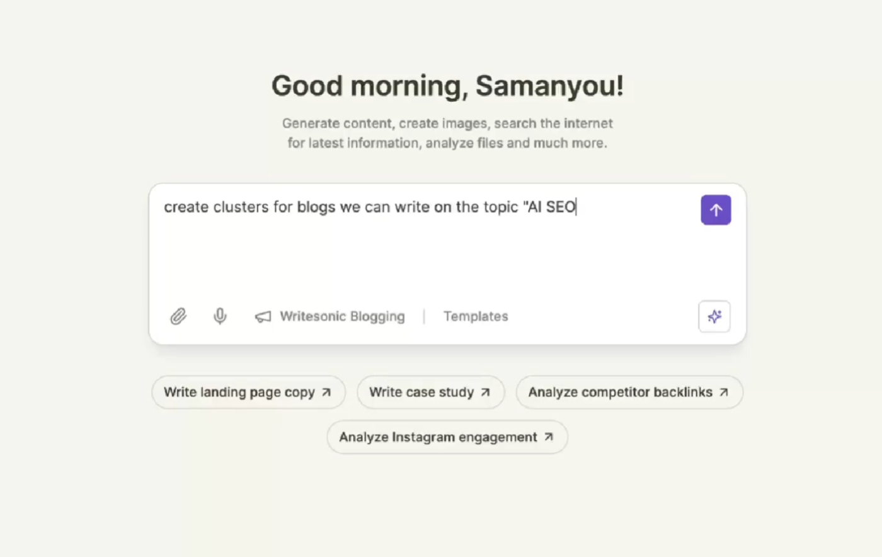This screenshot has width=882, height=557.
Task: Pick the Analyze competitor backlinks suggestion
Action: [x=620, y=392]
